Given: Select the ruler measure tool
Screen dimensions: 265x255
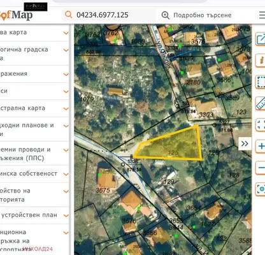Looking at the screenshot, I should coord(260,103).
